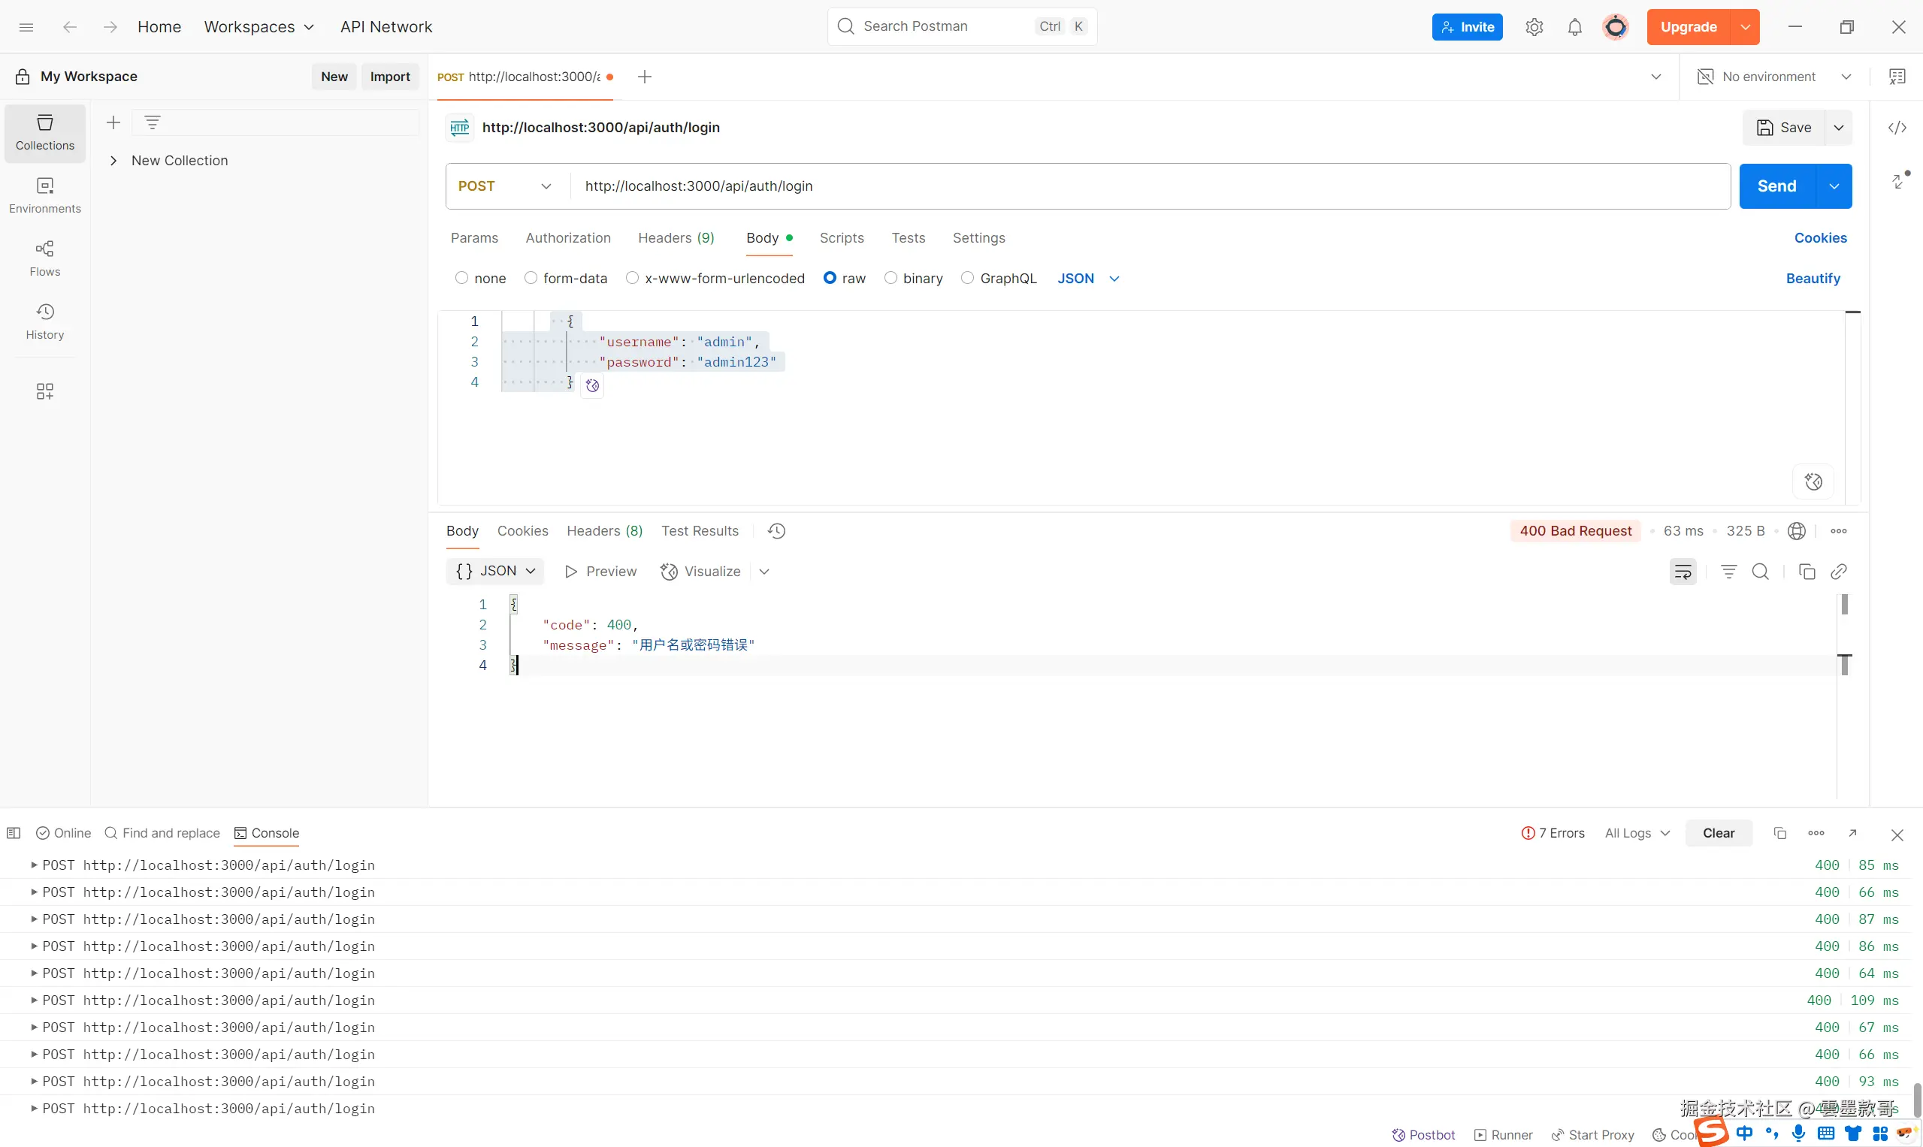Viewport: 1923px width, 1147px height.
Task: Choose x-www-form-urlencoded body type
Action: click(633, 278)
